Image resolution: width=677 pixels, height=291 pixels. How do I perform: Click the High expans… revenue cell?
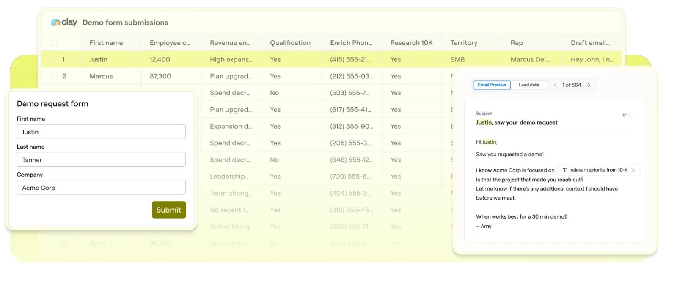point(231,59)
